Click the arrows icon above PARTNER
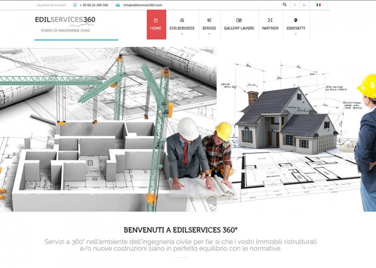Image resolution: width=376 pixels, height=268 pixels. [270, 20]
